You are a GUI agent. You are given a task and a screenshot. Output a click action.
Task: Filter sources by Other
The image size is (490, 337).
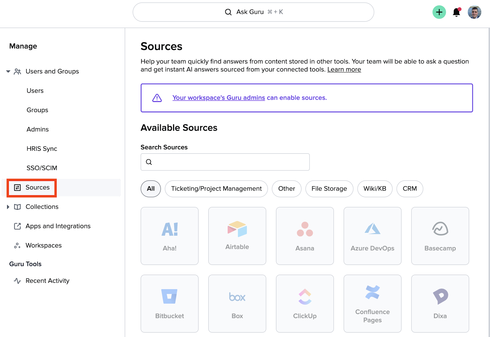[x=287, y=189]
